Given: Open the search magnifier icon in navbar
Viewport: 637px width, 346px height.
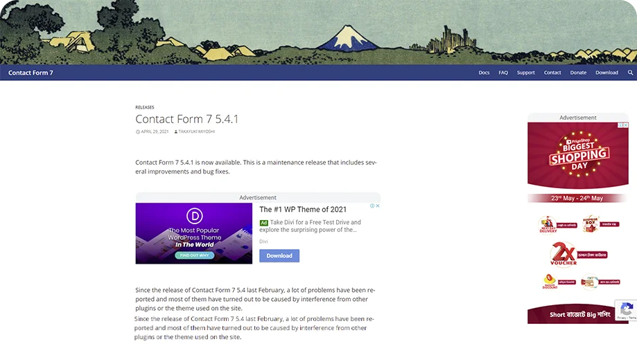Looking at the screenshot, I should click(x=630, y=73).
